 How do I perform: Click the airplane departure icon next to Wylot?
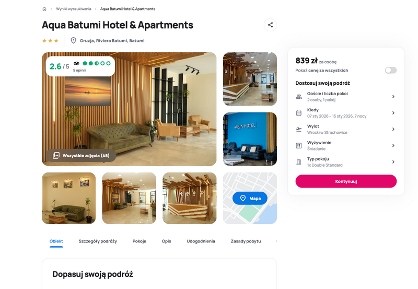coord(299,129)
